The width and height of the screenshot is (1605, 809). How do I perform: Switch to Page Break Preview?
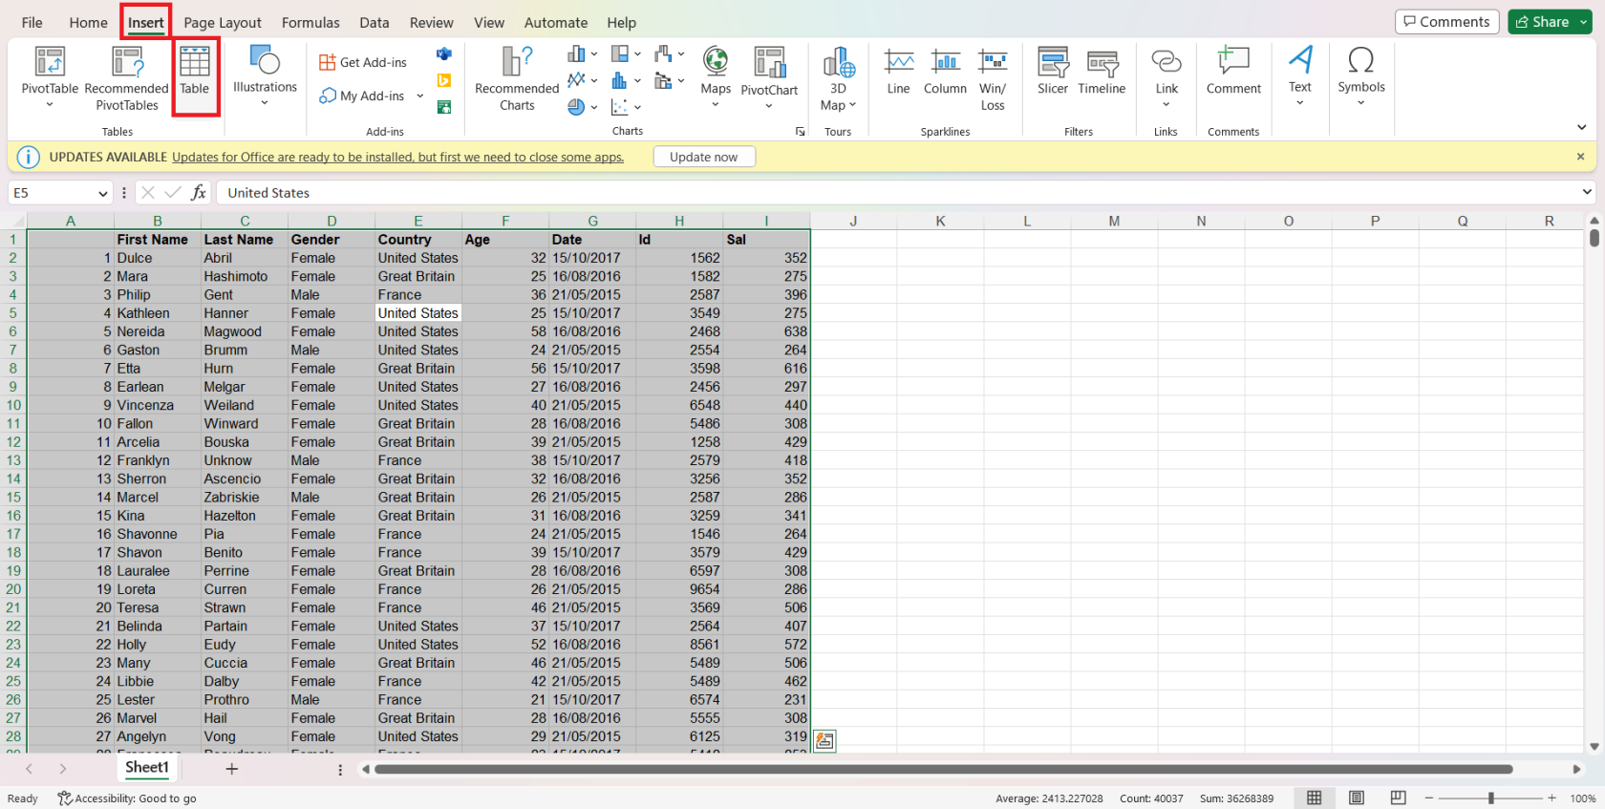click(1399, 798)
